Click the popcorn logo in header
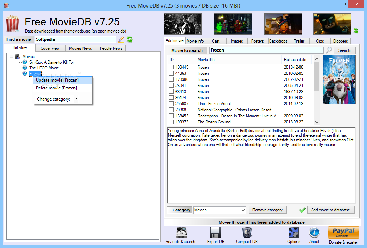The height and width of the screenshot is (248, 367). 13,24
